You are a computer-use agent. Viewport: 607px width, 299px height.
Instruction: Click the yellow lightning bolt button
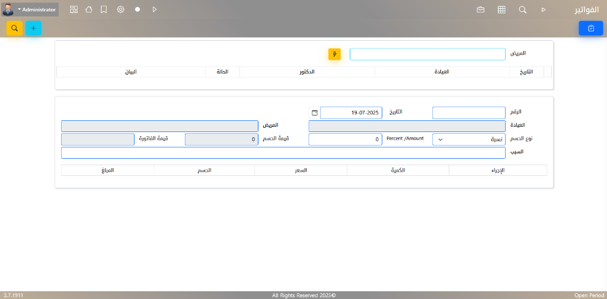[334, 54]
